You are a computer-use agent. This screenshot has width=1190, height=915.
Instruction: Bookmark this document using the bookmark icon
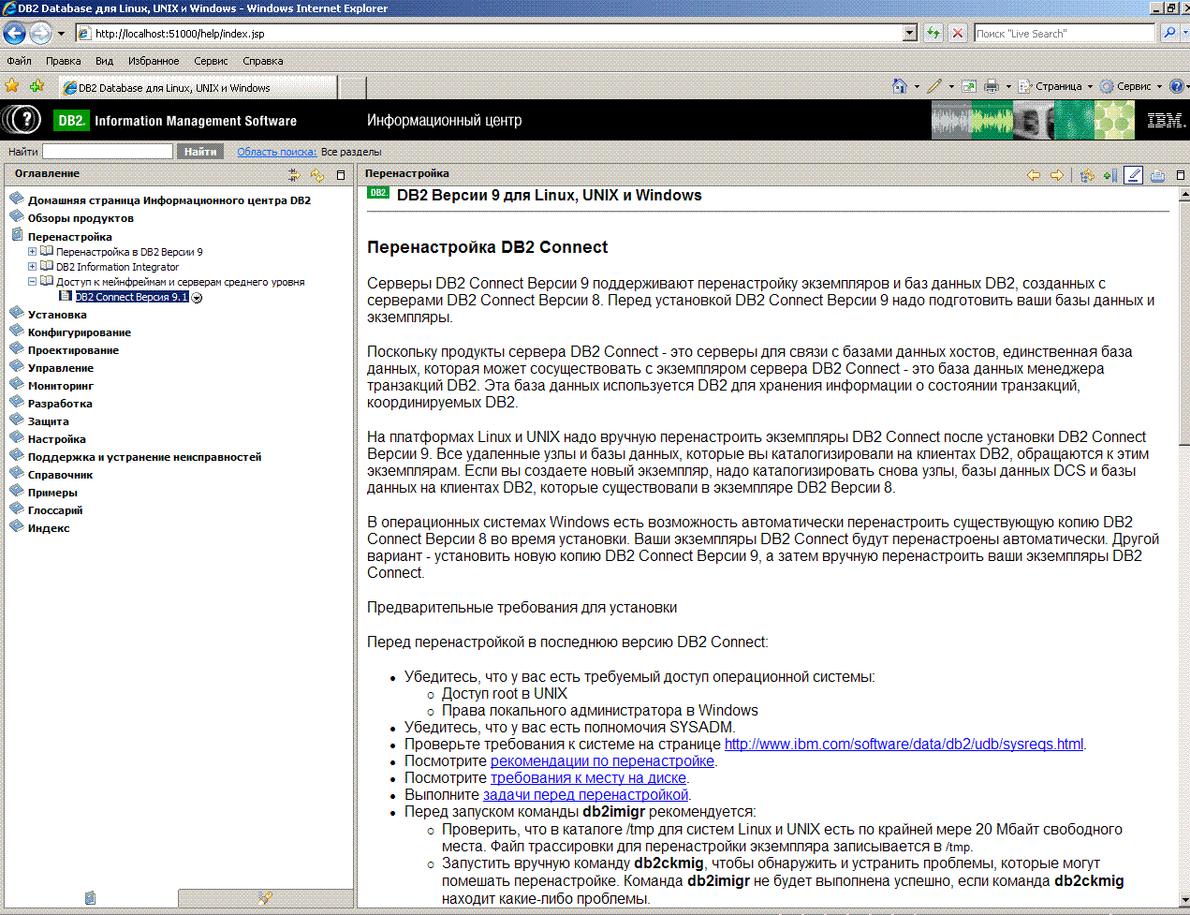click(x=1110, y=175)
